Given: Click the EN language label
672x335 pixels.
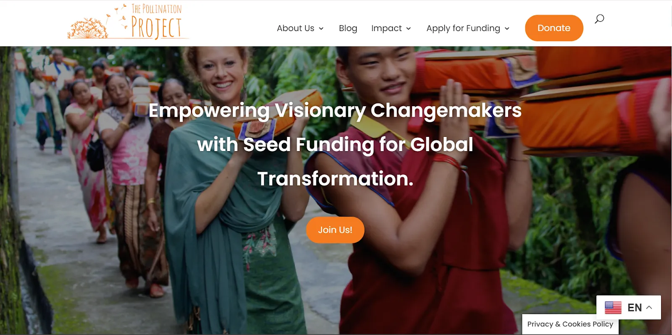Looking at the screenshot, I should tap(635, 308).
